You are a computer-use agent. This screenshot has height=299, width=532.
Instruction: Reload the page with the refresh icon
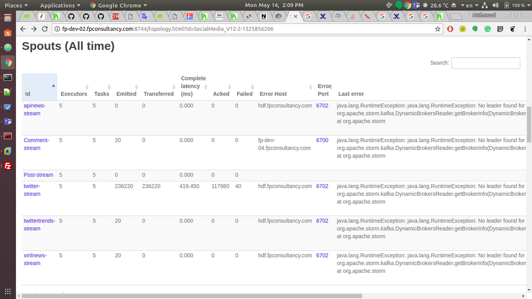point(45,29)
